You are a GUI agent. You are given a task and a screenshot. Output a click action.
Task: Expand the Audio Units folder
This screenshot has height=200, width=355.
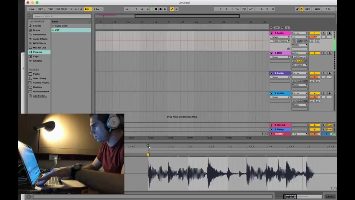[53, 26]
